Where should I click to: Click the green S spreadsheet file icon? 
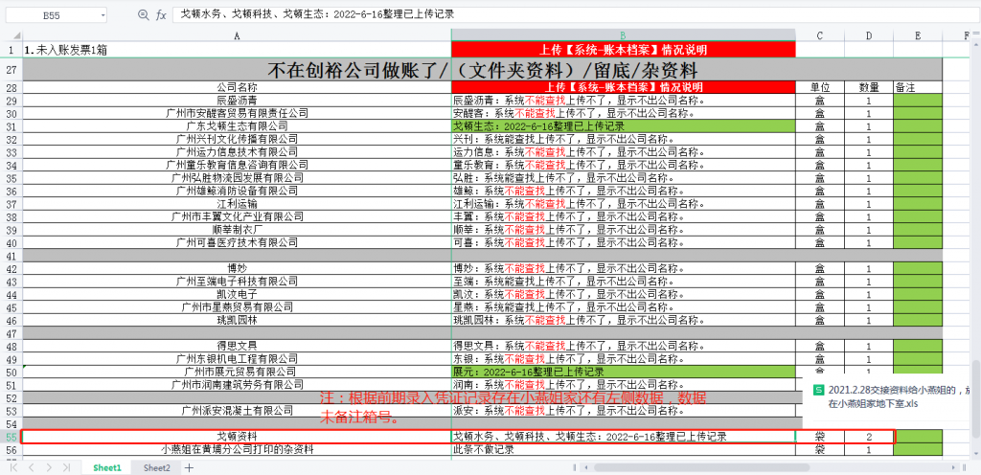pyautogui.click(x=819, y=390)
